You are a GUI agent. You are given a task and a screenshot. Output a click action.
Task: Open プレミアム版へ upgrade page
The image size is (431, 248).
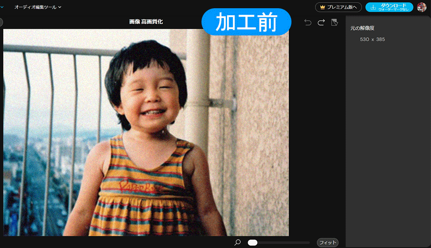pyautogui.click(x=339, y=7)
